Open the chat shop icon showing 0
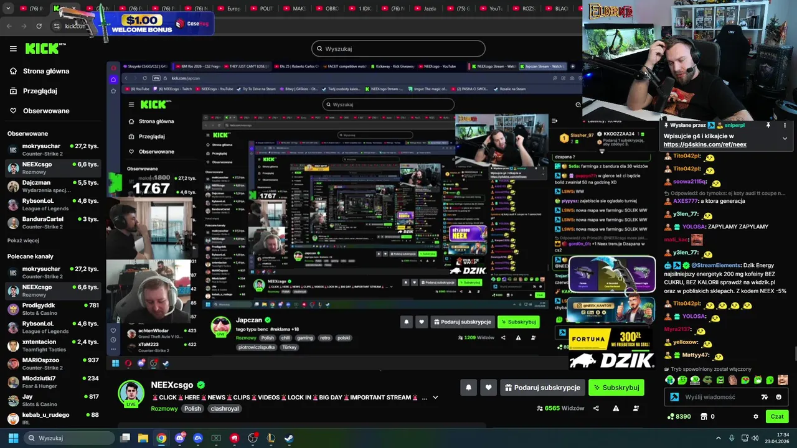The image size is (797, 448). point(707,416)
